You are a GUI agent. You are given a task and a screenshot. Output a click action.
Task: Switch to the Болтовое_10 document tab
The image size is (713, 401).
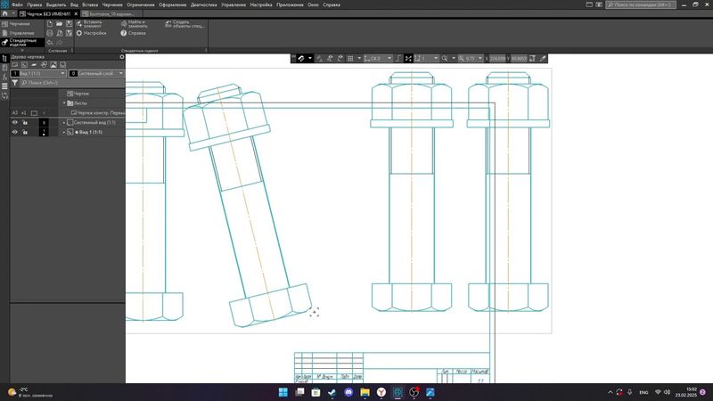click(x=111, y=14)
